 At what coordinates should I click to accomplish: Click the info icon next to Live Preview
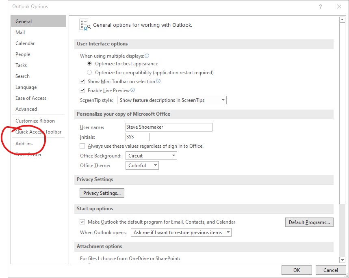coord(133,90)
